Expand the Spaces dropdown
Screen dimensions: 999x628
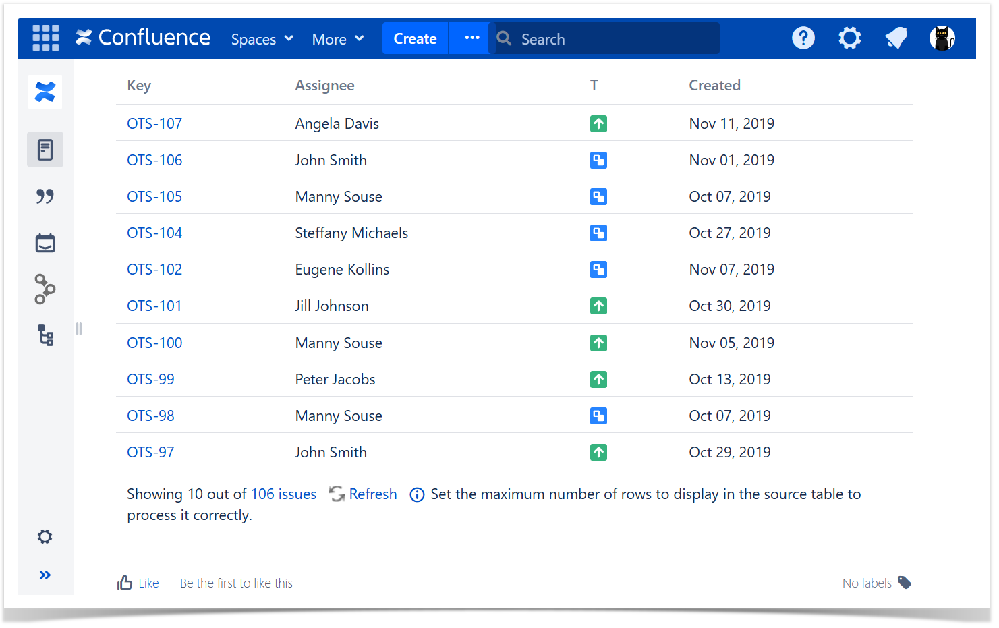pos(262,39)
